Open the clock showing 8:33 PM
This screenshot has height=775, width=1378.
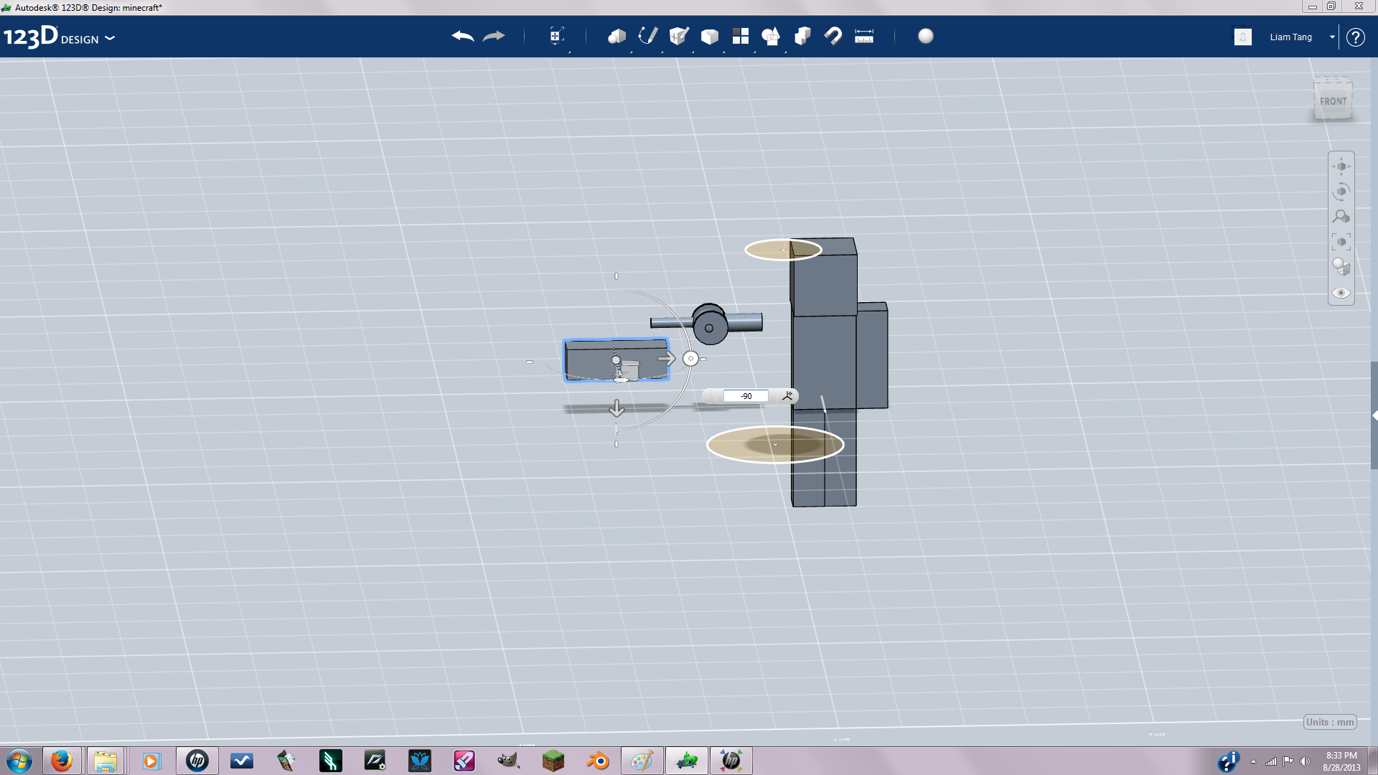pos(1341,761)
